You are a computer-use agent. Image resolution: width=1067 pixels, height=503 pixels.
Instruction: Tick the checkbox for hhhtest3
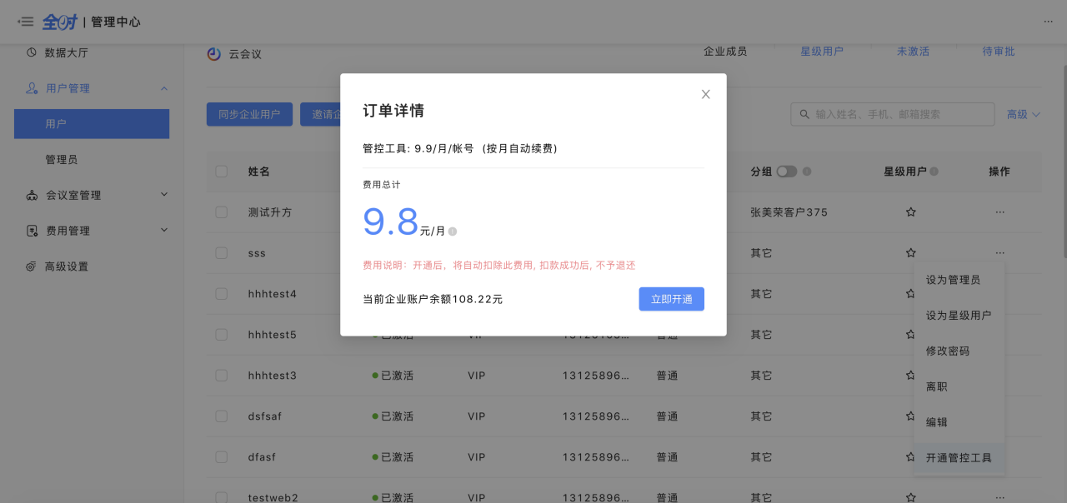coord(221,376)
